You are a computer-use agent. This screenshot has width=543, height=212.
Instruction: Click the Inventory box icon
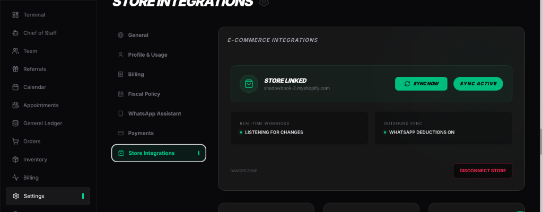[15, 160]
